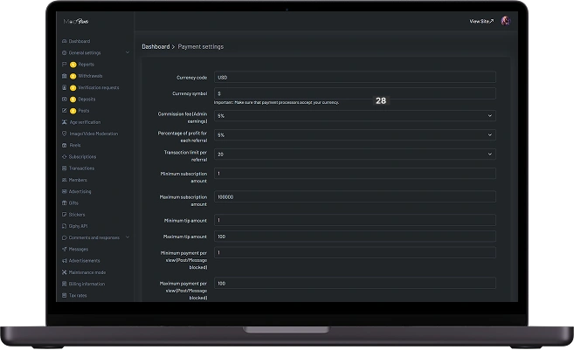Open the user avatar menu
The image size is (574, 350).
click(x=506, y=21)
